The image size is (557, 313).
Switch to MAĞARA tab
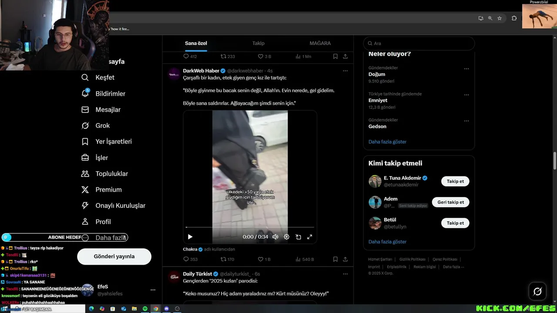[320, 43]
